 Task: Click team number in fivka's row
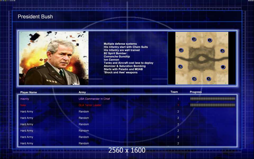(178, 105)
